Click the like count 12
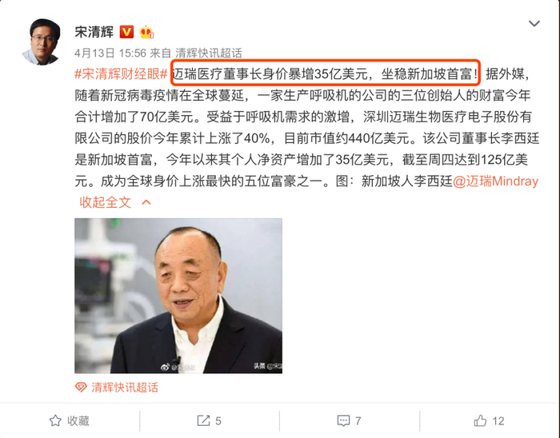This screenshot has width=560, height=438. coord(498,421)
